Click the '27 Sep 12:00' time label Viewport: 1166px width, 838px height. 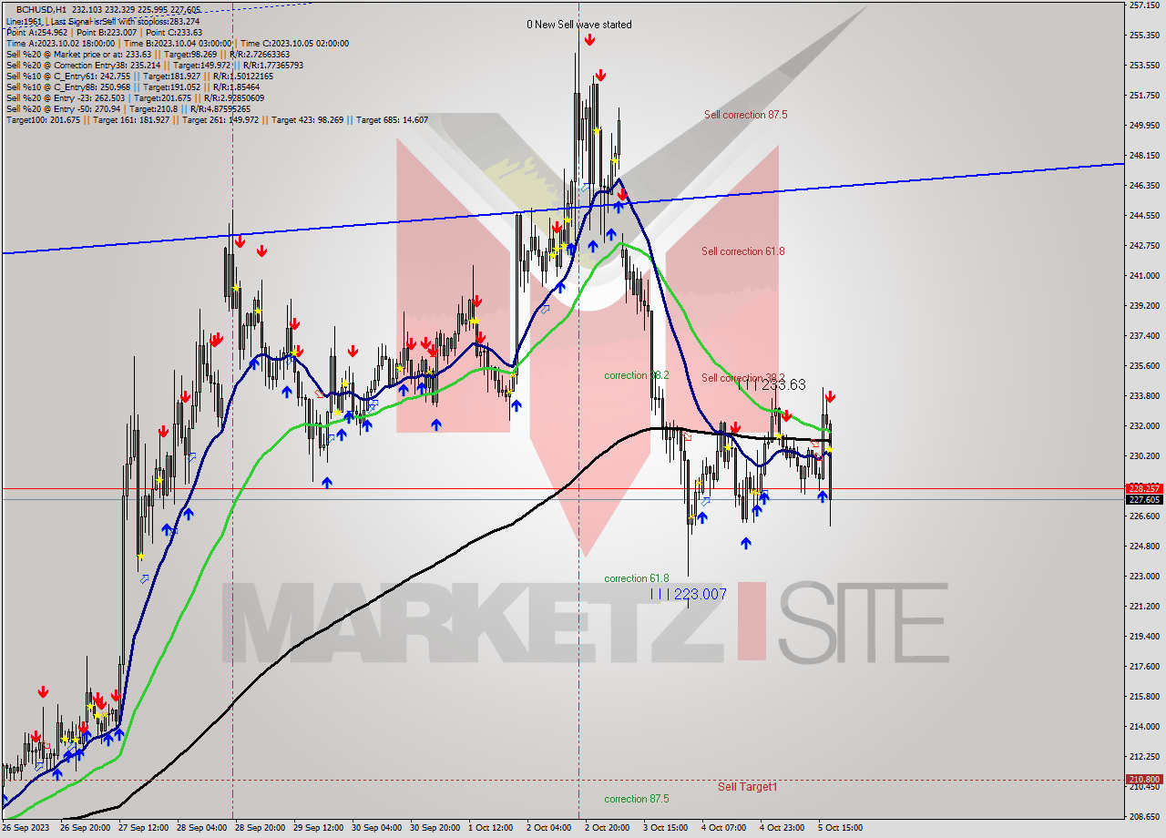[x=141, y=828]
